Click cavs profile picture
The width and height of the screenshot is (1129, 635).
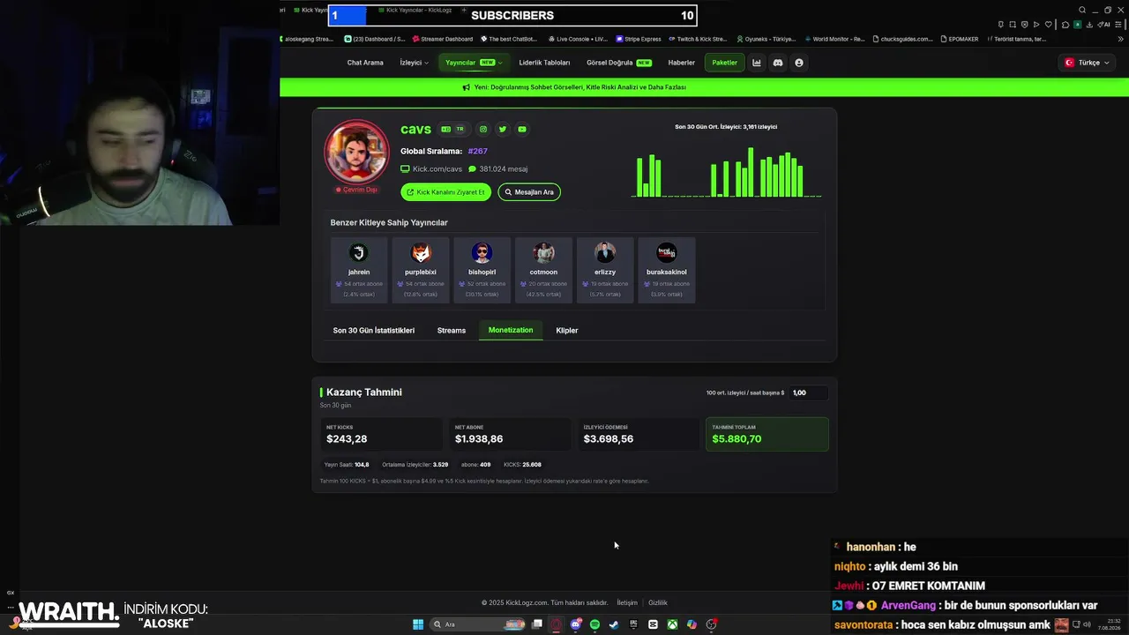[x=357, y=152]
